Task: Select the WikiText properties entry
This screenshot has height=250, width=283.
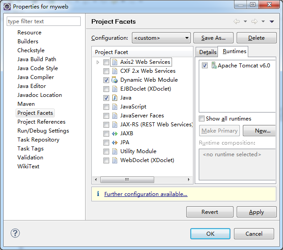Action: pos(29,167)
